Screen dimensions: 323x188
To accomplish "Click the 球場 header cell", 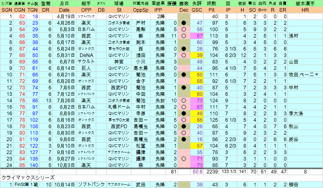I will pyautogui.click(x=119, y=4).
